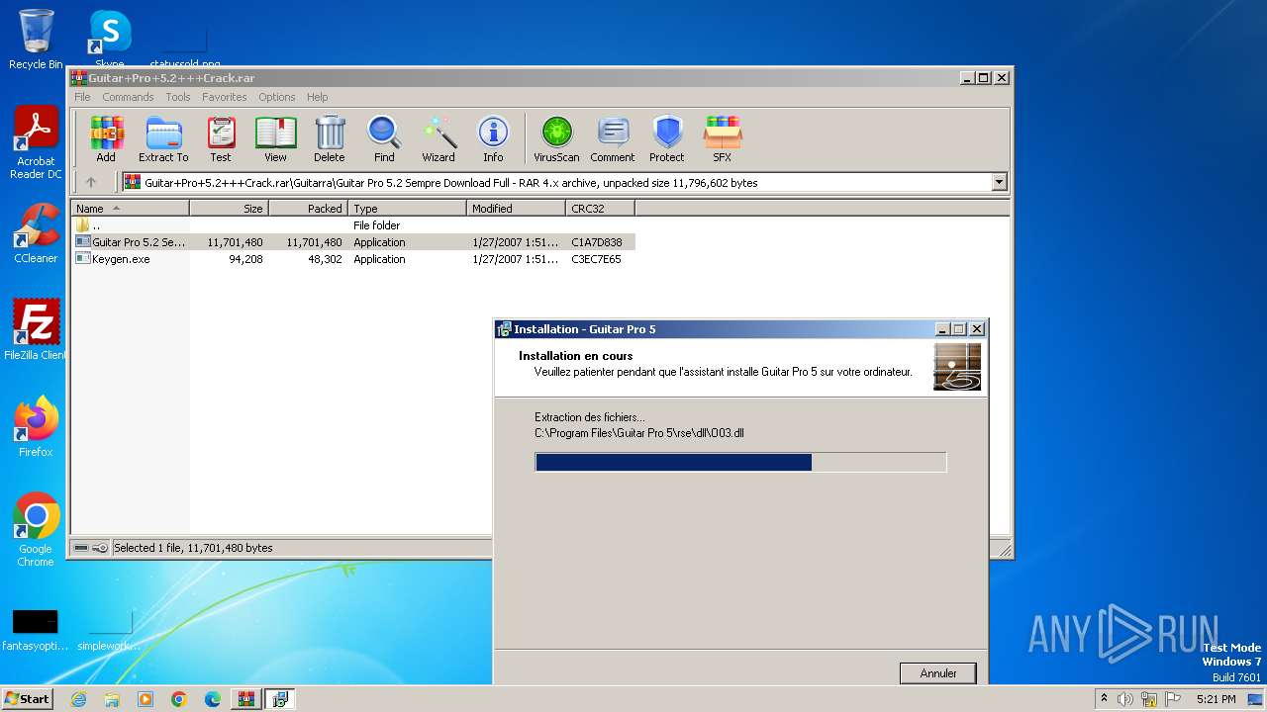
Task: Open Skype desktop shortcut
Action: 110,38
